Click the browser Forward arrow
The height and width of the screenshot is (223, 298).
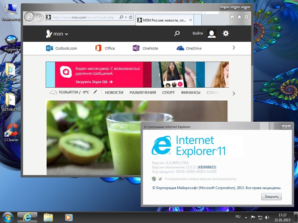pyautogui.click(x=40, y=18)
